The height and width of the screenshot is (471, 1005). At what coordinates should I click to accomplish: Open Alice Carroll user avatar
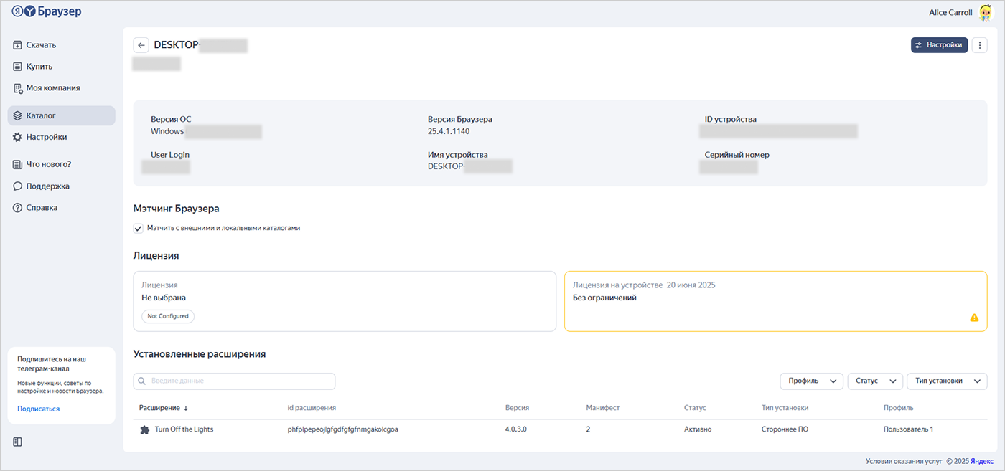985,13
